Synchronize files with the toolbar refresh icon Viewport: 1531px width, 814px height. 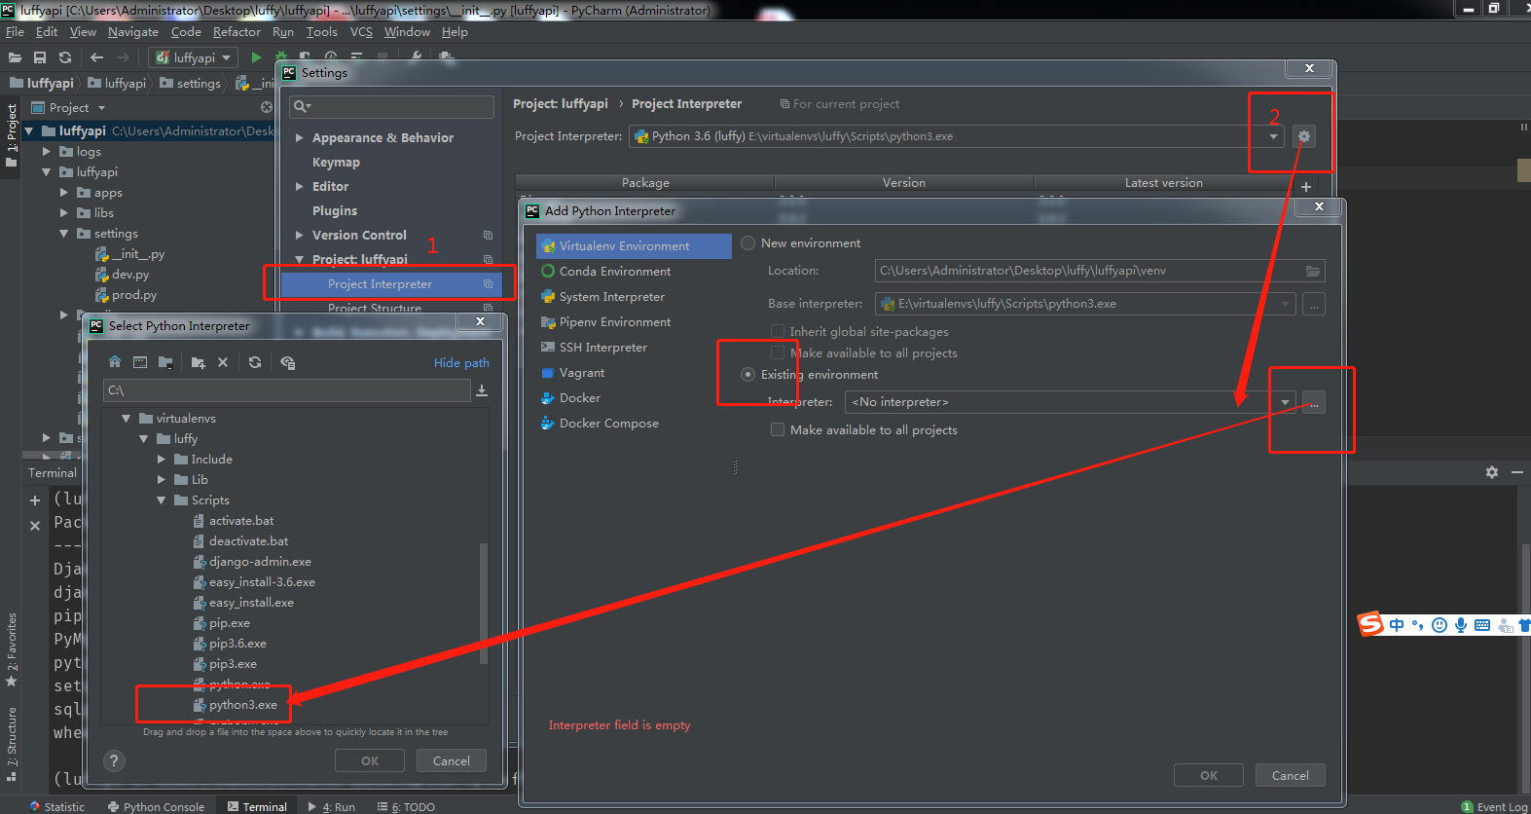click(x=65, y=57)
